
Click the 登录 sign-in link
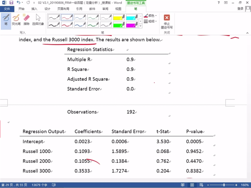(241, 9)
